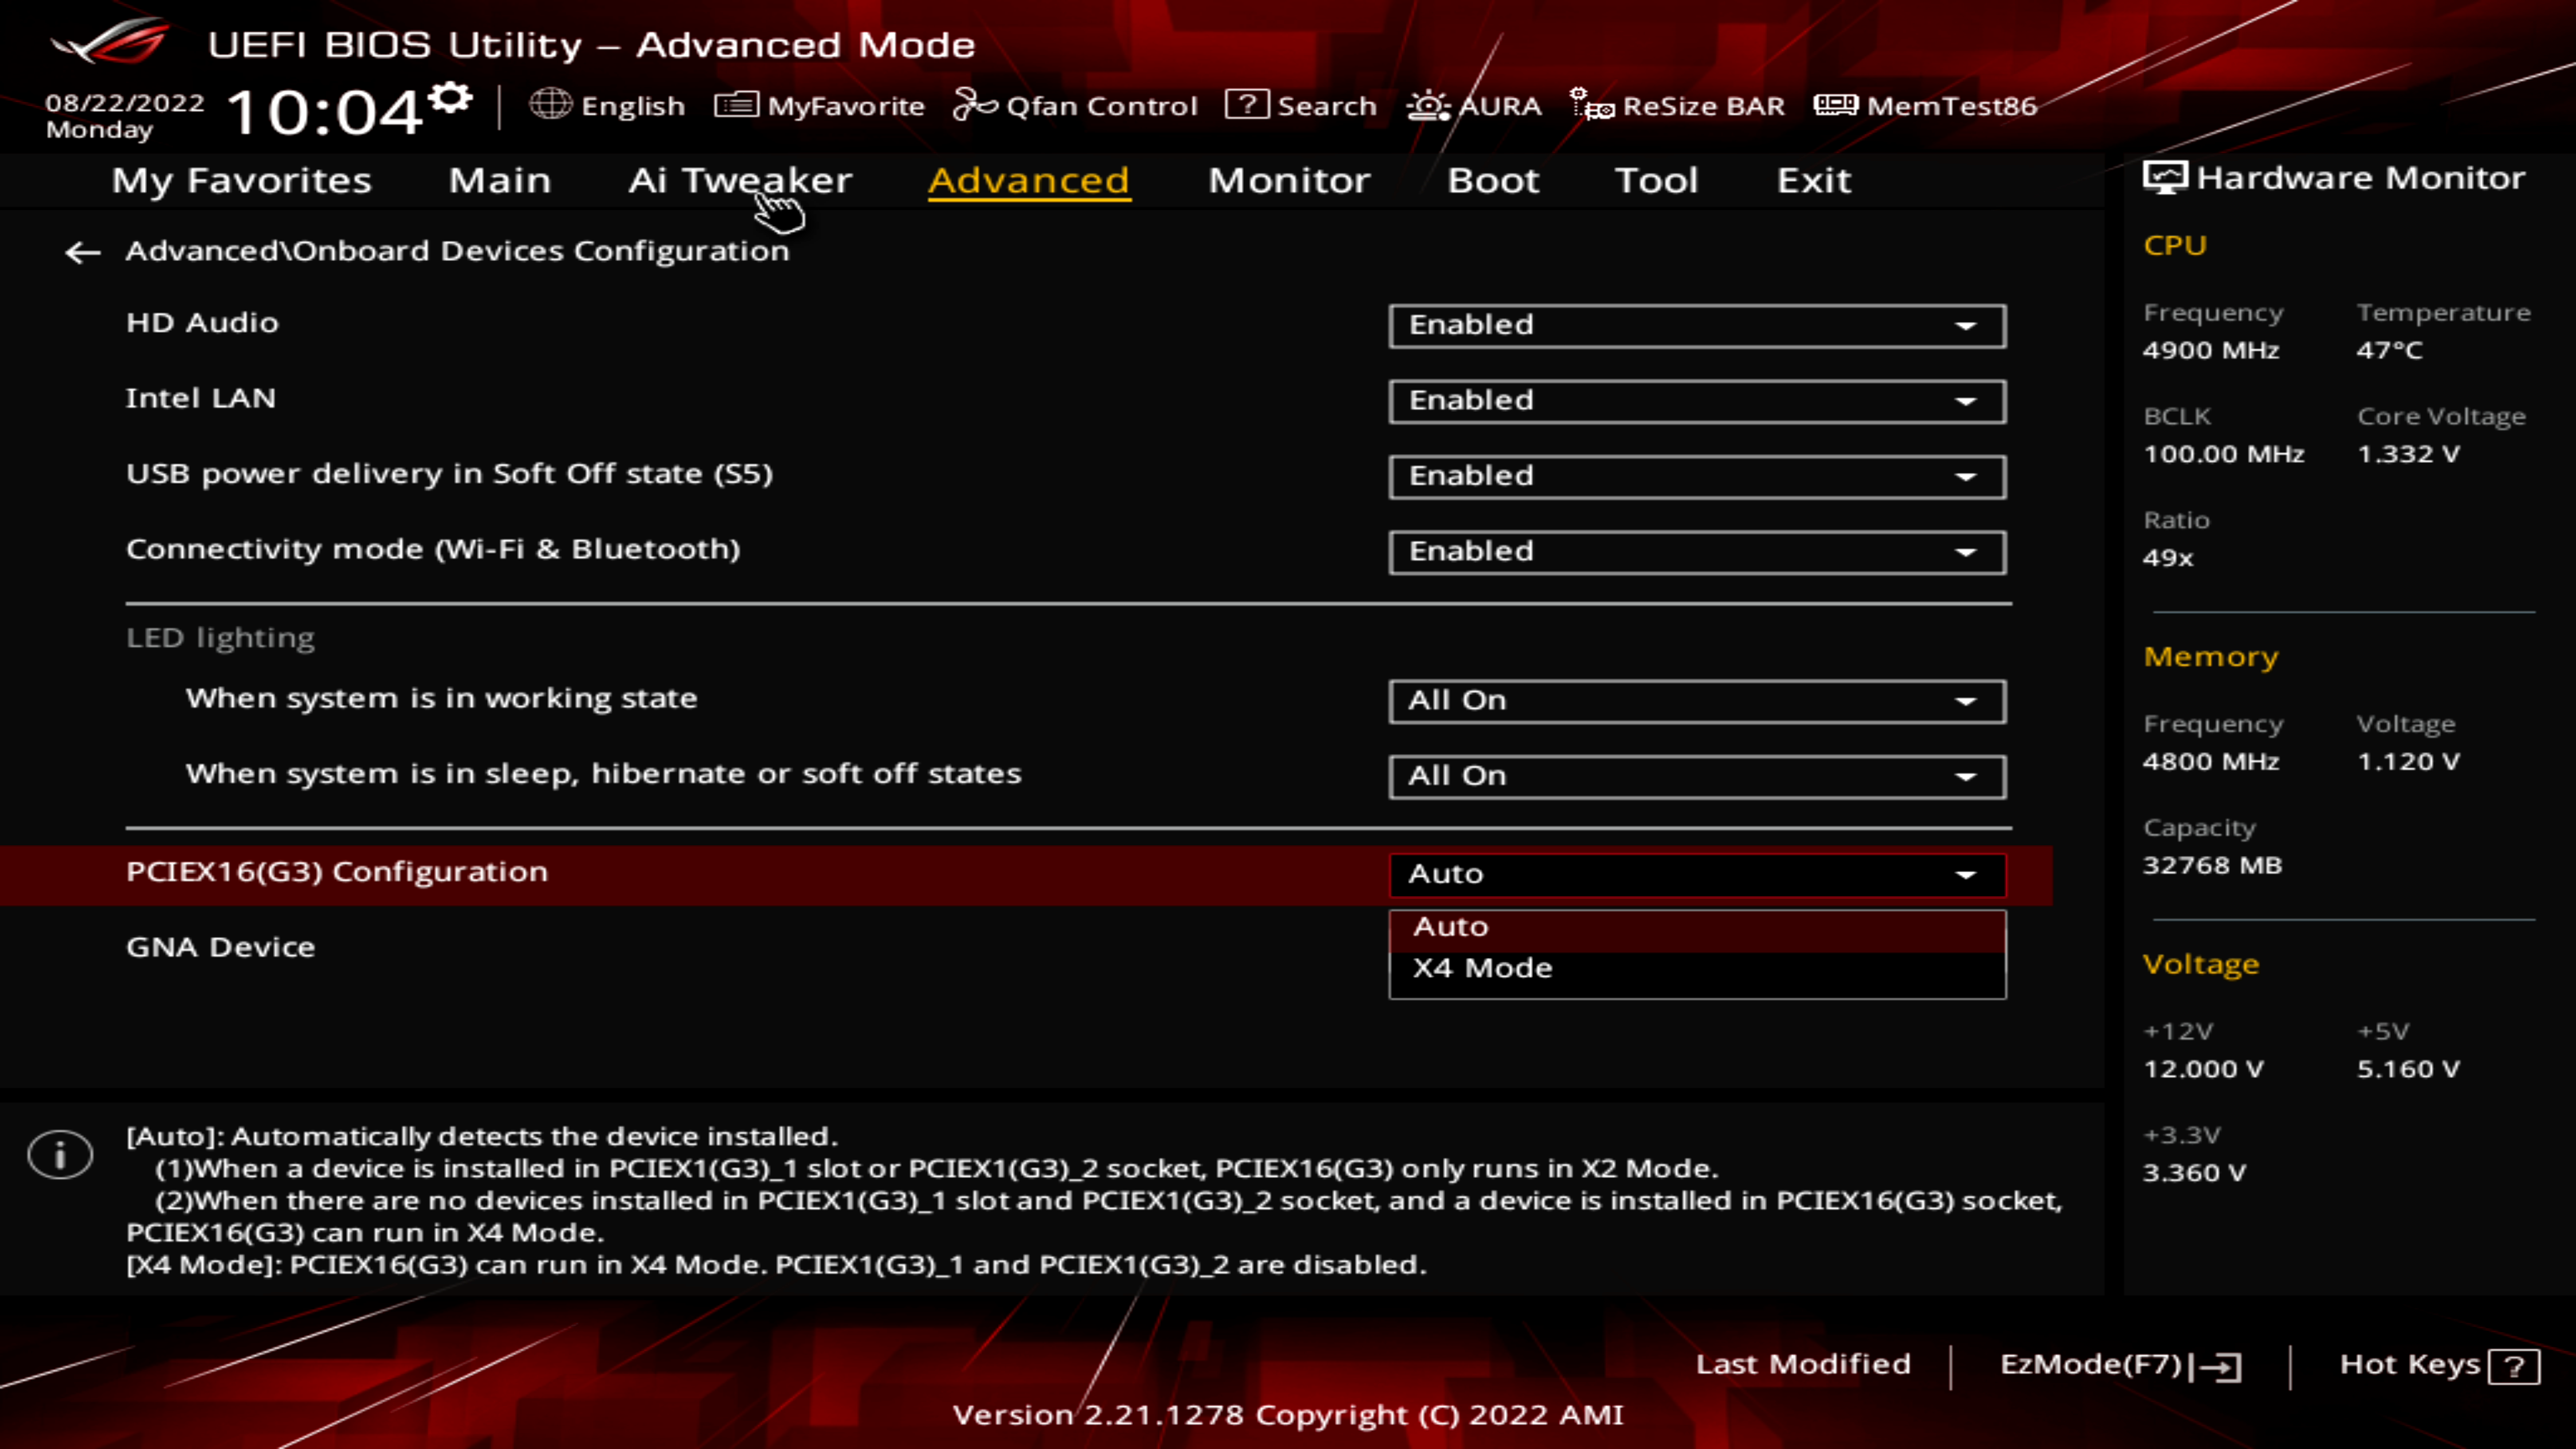Image resolution: width=2576 pixels, height=1449 pixels.
Task: Launch MemTest86 memory icon
Action: tap(1835, 104)
